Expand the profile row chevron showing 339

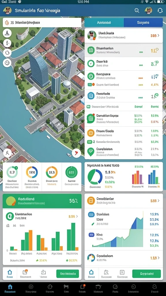159,35
